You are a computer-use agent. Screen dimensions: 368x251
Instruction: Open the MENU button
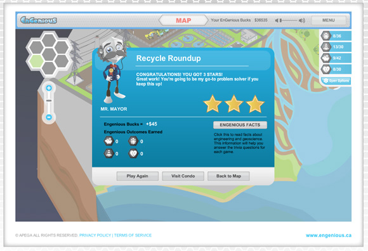click(328, 20)
